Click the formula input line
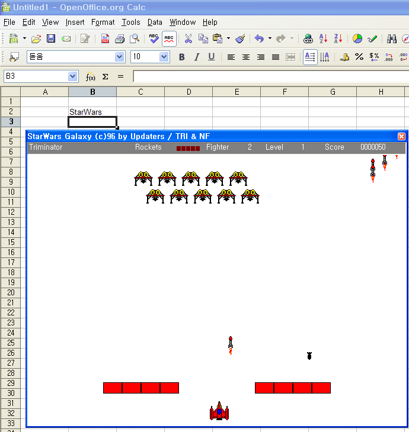Screen dimensions: 409x432 point(271,76)
